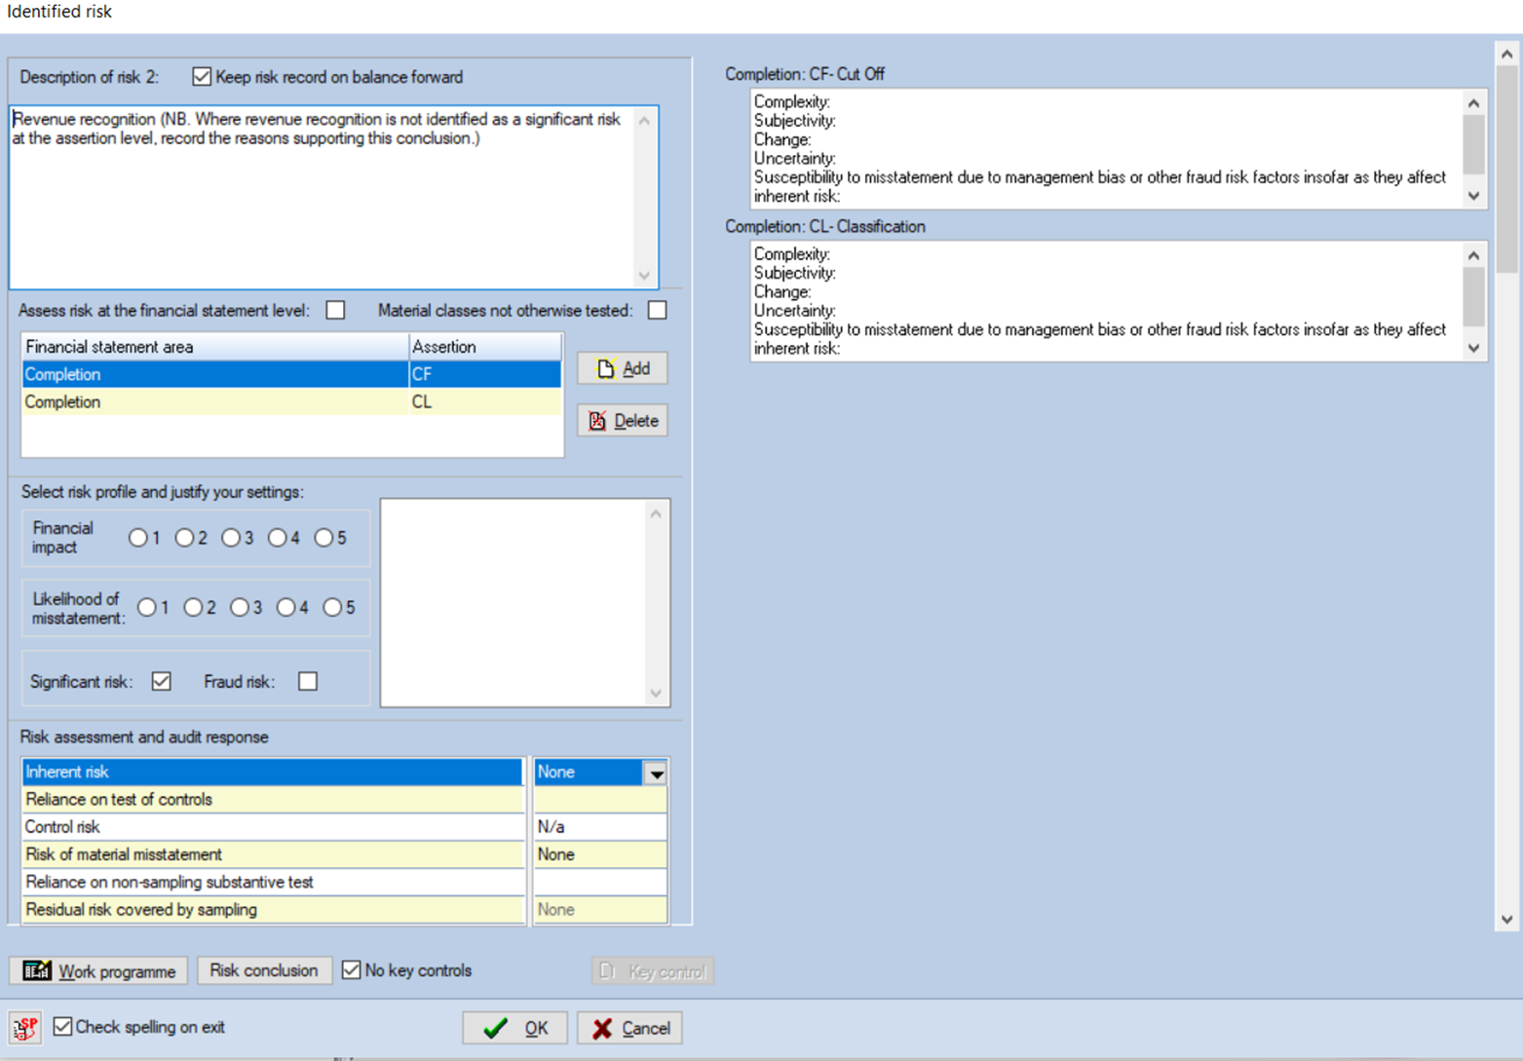1523x1061 pixels.
Task: Toggle Keep risk record on balance forward
Action: [202, 77]
